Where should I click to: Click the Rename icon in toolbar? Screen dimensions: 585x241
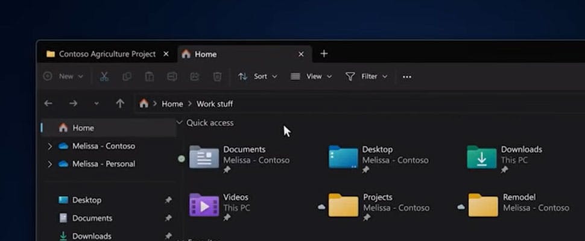172,77
